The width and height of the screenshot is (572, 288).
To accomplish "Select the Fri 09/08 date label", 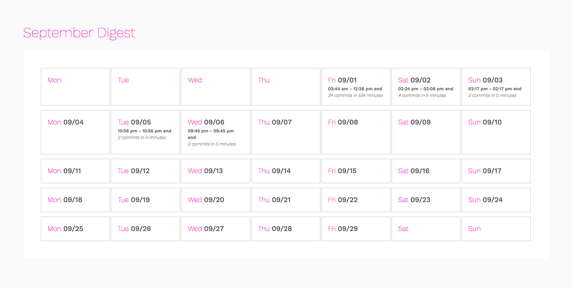I will (343, 122).
